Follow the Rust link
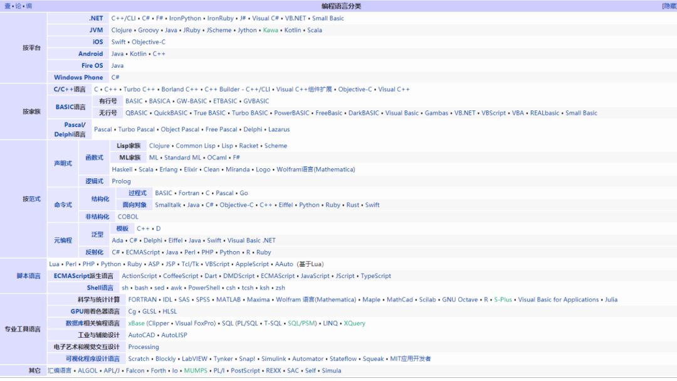Viewport: 677px width, 381px height. tap(353, 205)
